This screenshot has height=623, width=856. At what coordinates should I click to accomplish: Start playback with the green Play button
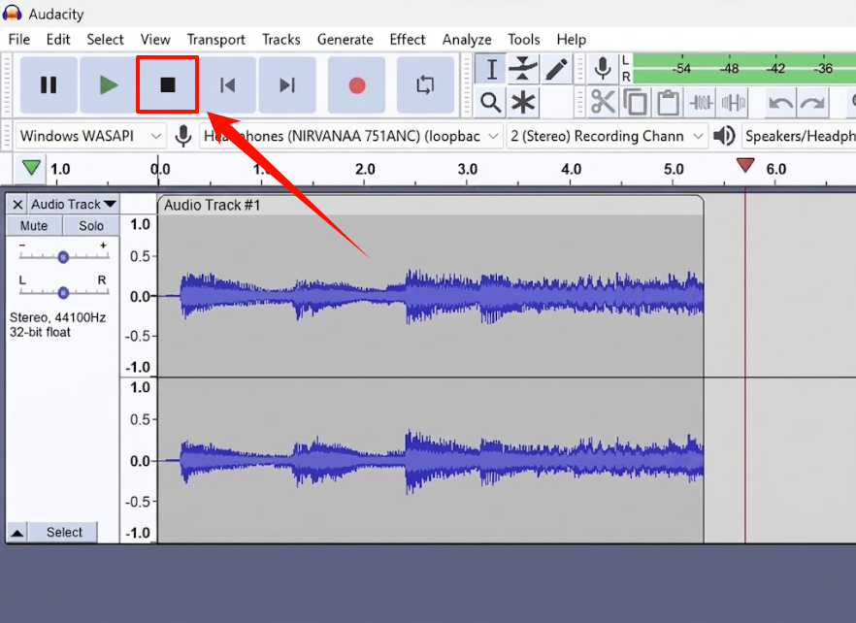pos(108,84)
